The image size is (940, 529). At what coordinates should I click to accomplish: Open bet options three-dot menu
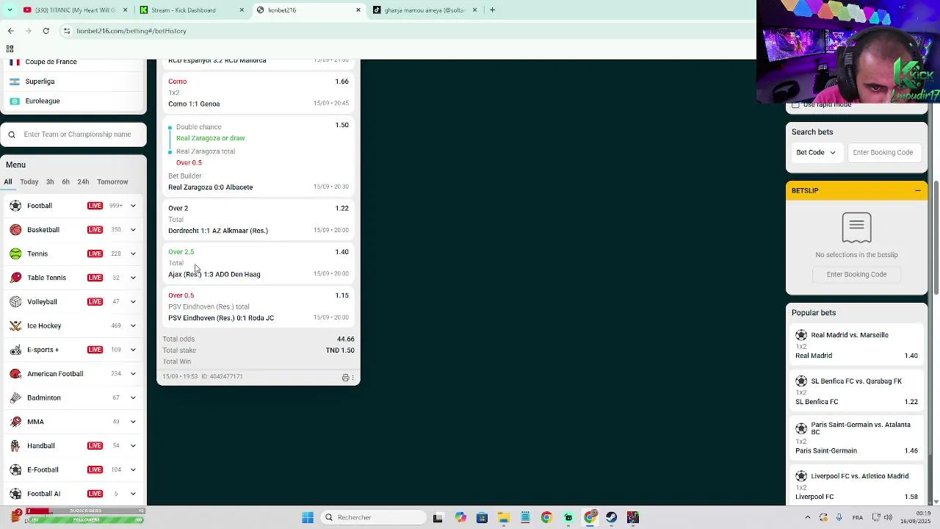[352, 378]
